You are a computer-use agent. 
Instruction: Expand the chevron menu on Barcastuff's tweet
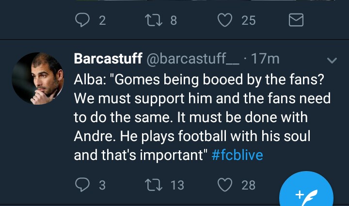click(332, 61)
